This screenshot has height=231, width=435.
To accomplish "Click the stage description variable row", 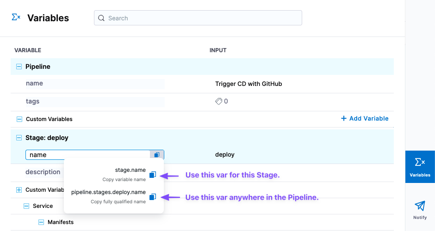I will (x=43, y=172).
